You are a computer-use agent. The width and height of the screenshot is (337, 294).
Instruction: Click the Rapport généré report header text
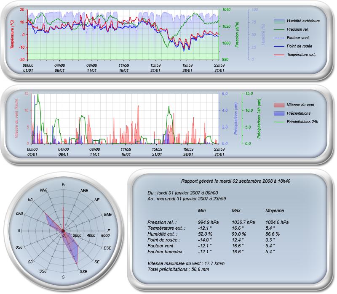(x=235, y=181)
